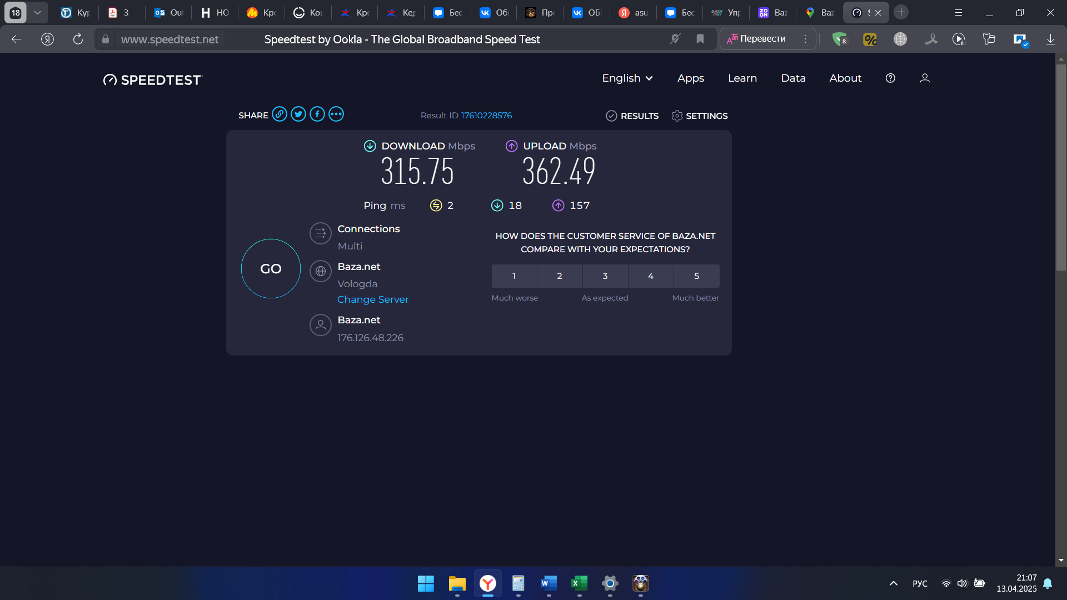Open the site lock security icon
Image resolution: width=1067 pixels, height=600 pixels.
[106, 39]
